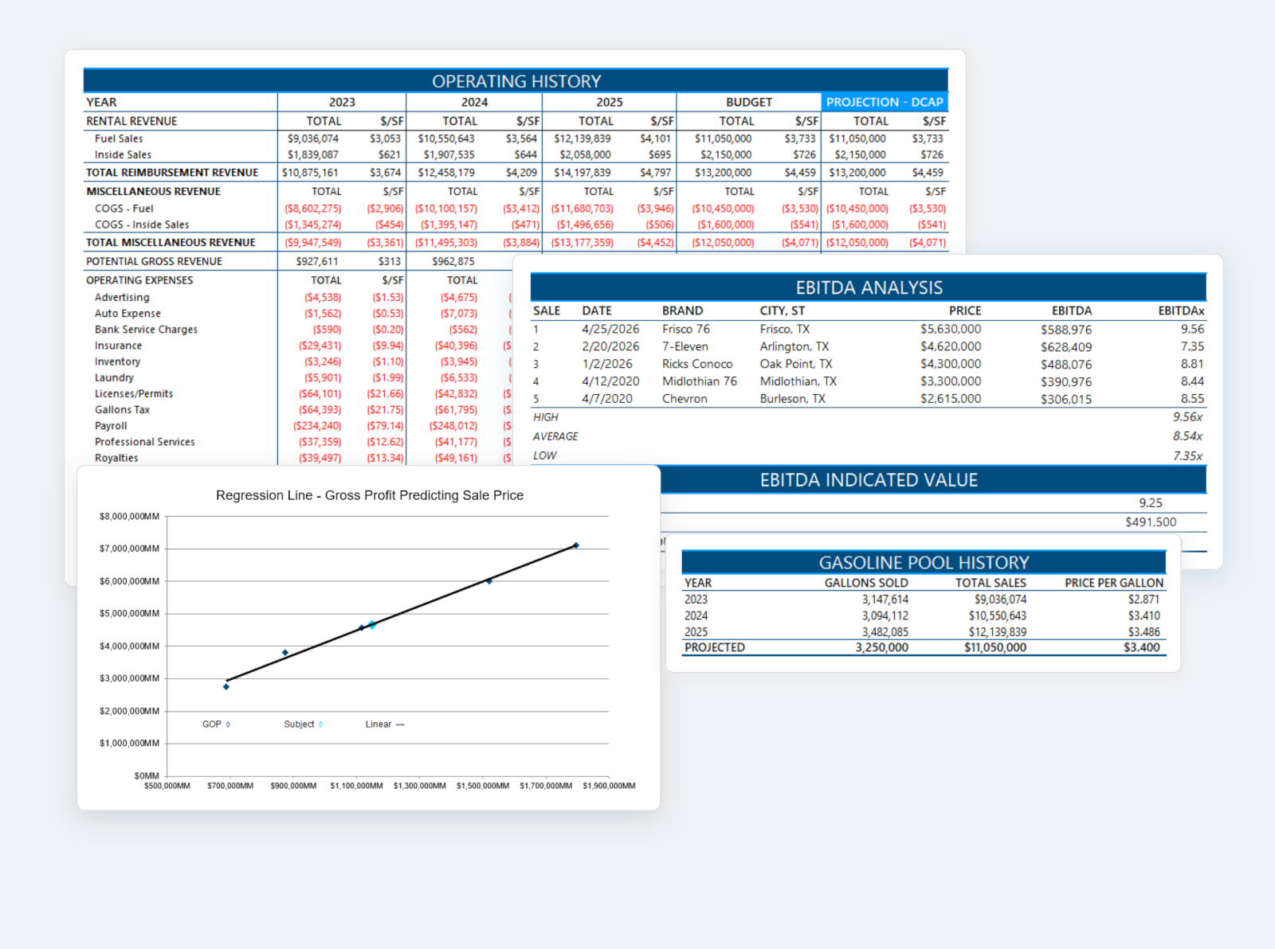Click the Royalties expense label

coord(116,458)
